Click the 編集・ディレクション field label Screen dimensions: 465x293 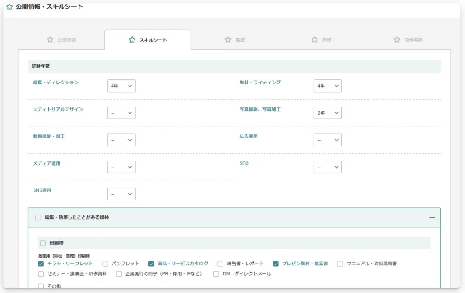coord(56,83)
